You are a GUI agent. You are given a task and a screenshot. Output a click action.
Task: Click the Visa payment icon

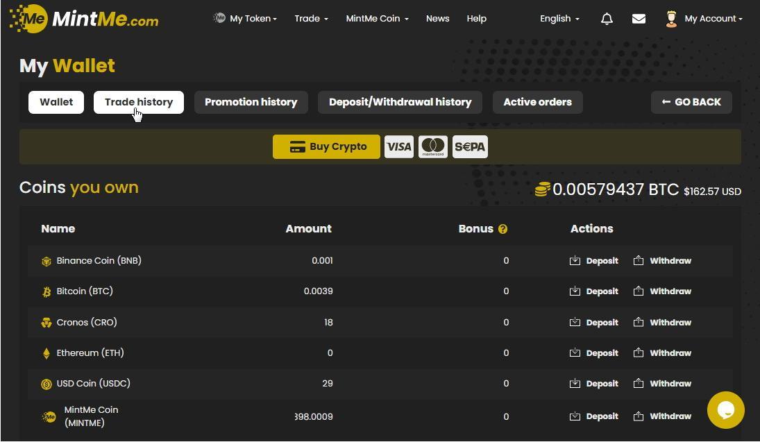399,146
